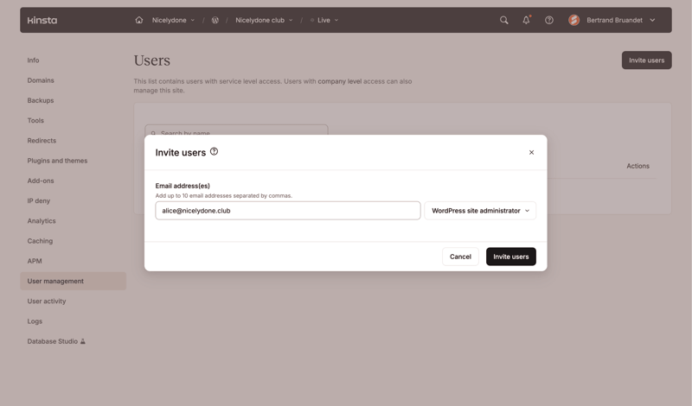Click the WordPress icon in breadcrumb

[215, 20]
